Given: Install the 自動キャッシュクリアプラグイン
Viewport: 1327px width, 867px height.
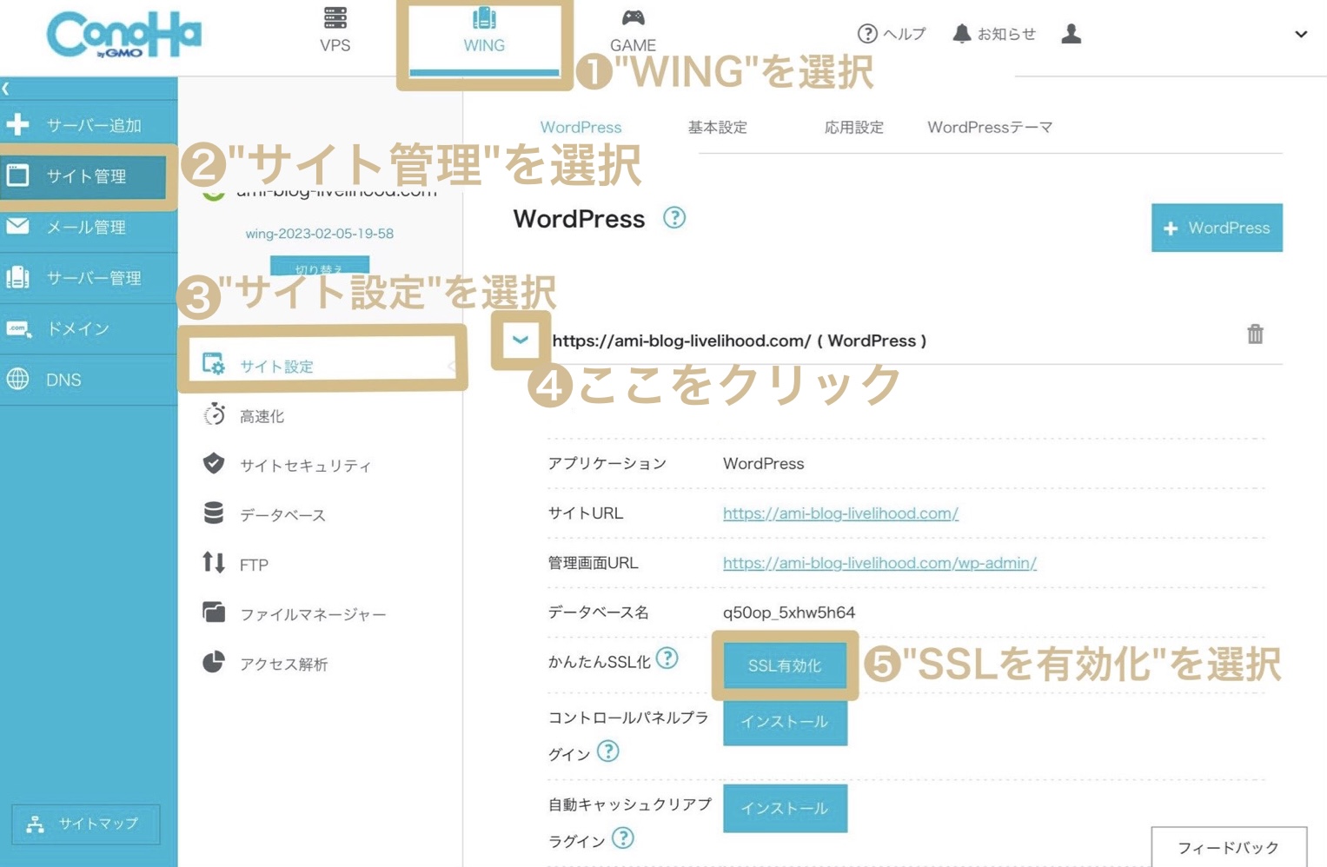Looking at the screenshot, I should [785, 808].
